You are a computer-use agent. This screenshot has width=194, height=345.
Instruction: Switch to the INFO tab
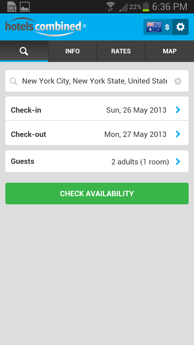72,51
